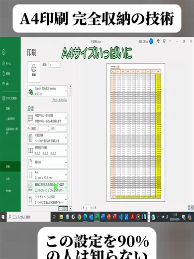The width and height of the screenshot is (194, 259).
Task: Go to next preview page arrow
Action: 96,207
